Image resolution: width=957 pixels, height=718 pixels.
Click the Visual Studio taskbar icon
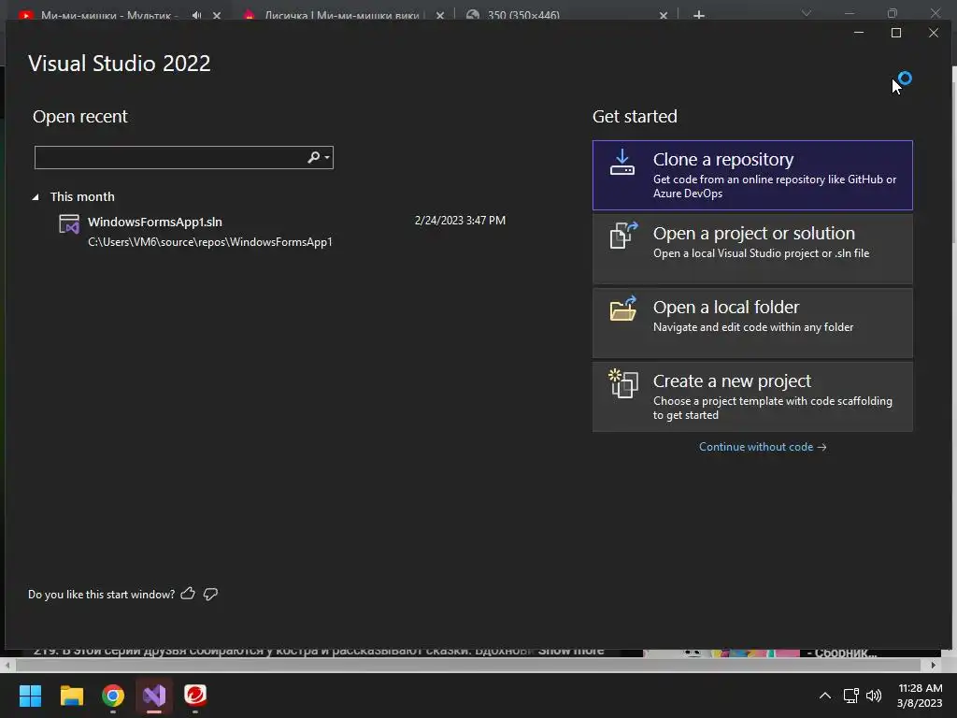click(x=154, y=696)
